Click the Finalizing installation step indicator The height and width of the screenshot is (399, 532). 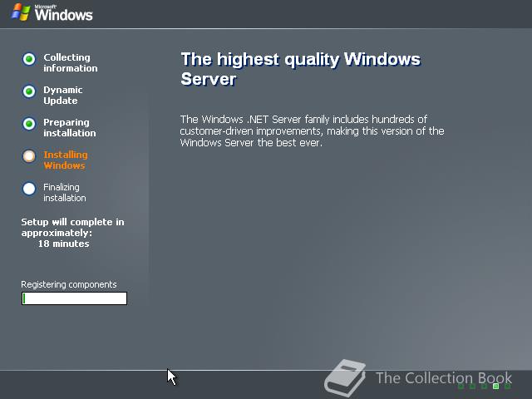click(x=29, y=189)
